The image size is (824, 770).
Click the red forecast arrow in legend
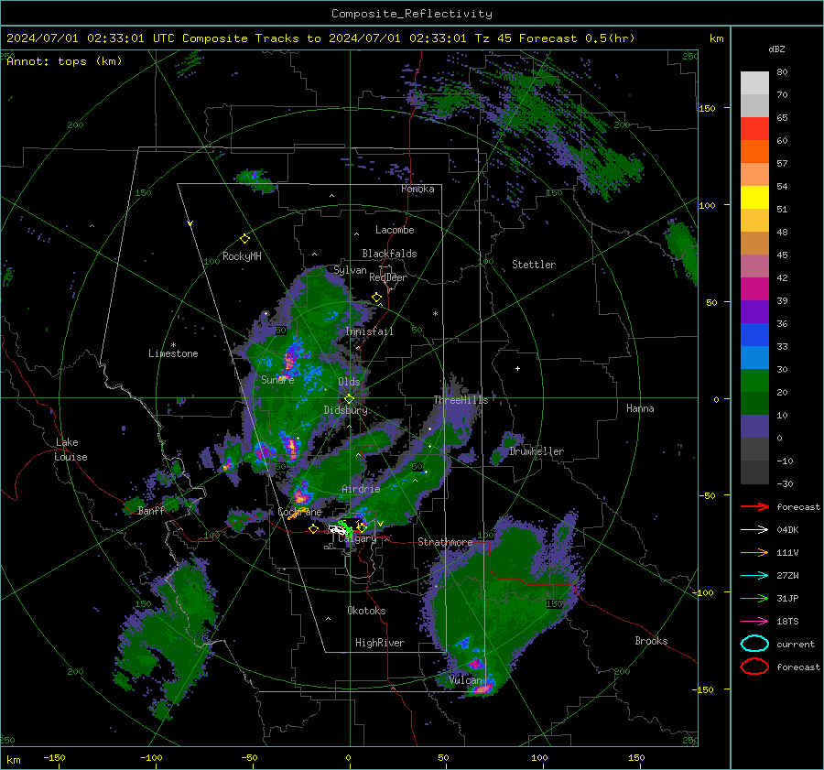point(754,506)
